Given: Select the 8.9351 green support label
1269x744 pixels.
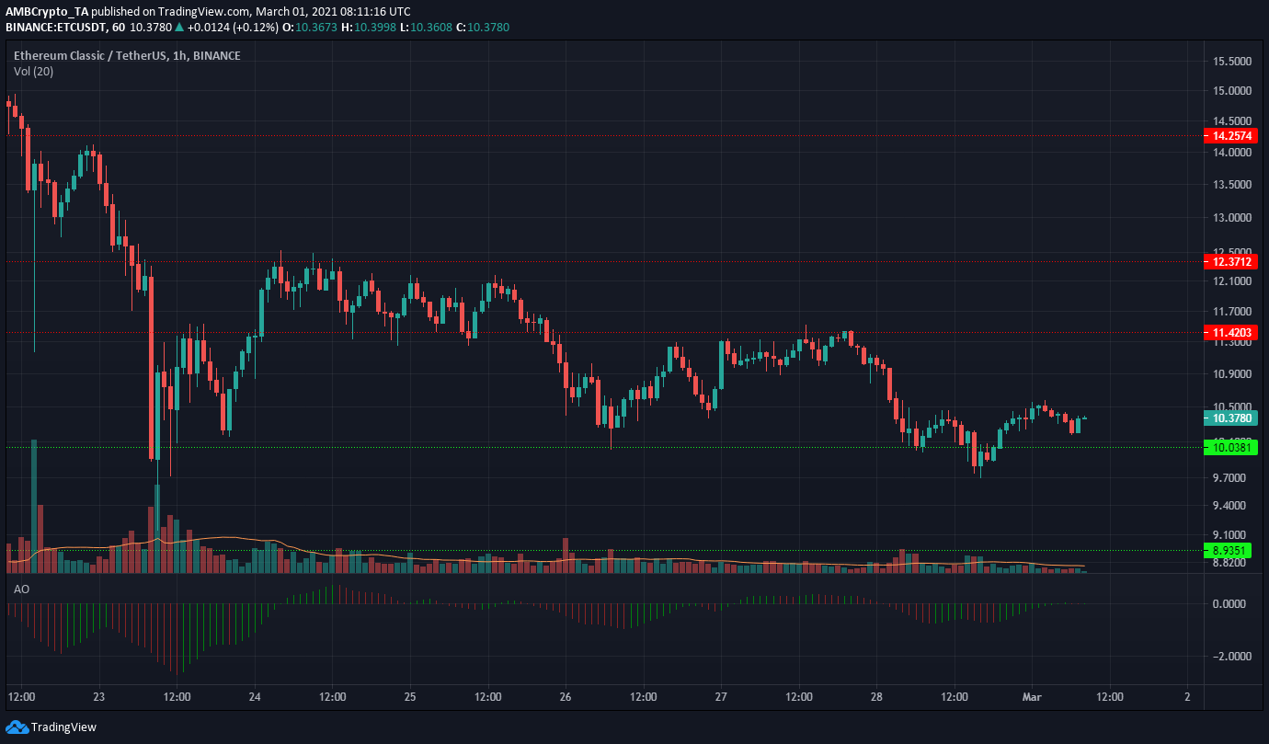Looking at the screenshot, I should (1229, 551).
